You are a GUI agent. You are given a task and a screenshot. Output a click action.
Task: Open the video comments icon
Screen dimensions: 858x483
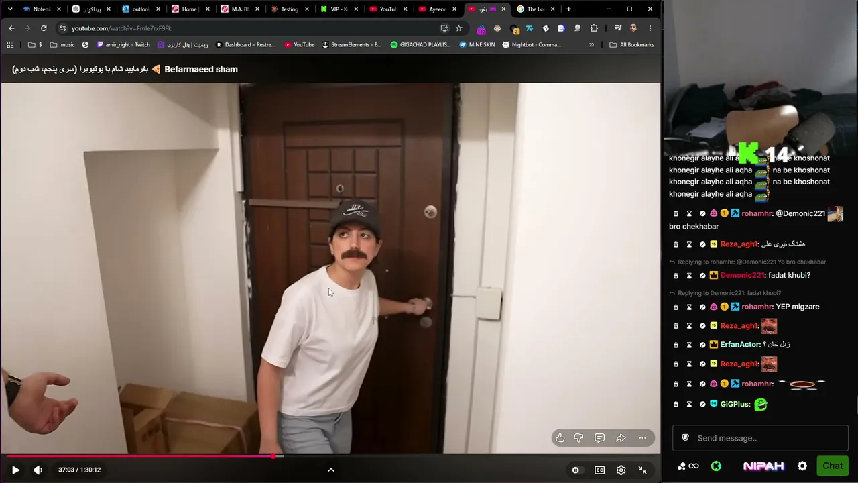[x=599, y=438]
